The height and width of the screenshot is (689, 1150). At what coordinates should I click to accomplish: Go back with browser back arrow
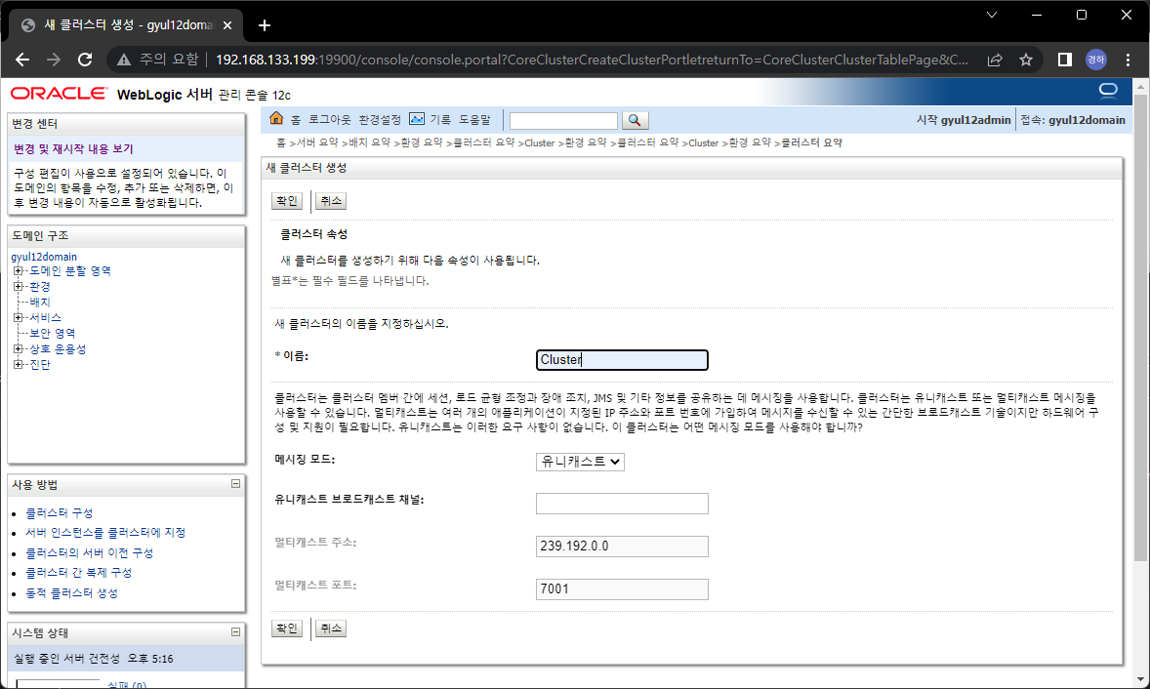tap(22, 60)
